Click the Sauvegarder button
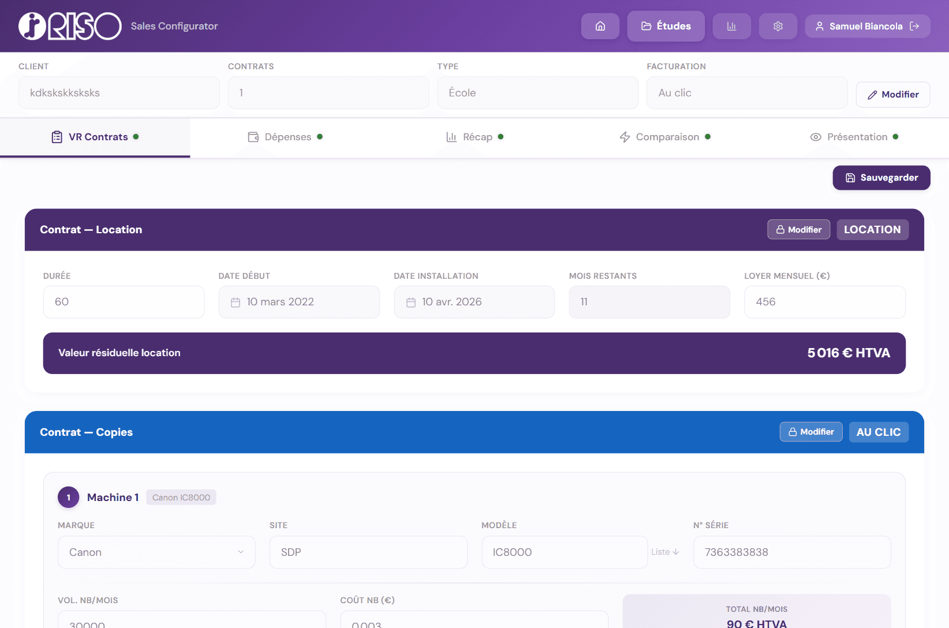The width and height of the screenshot is (949, 628). [881, 178]
